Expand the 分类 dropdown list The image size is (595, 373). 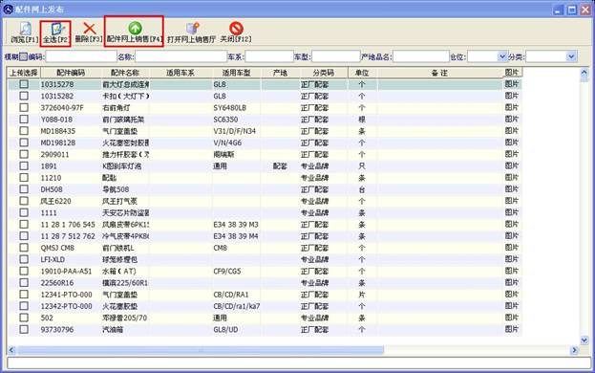tap(571, 56)
